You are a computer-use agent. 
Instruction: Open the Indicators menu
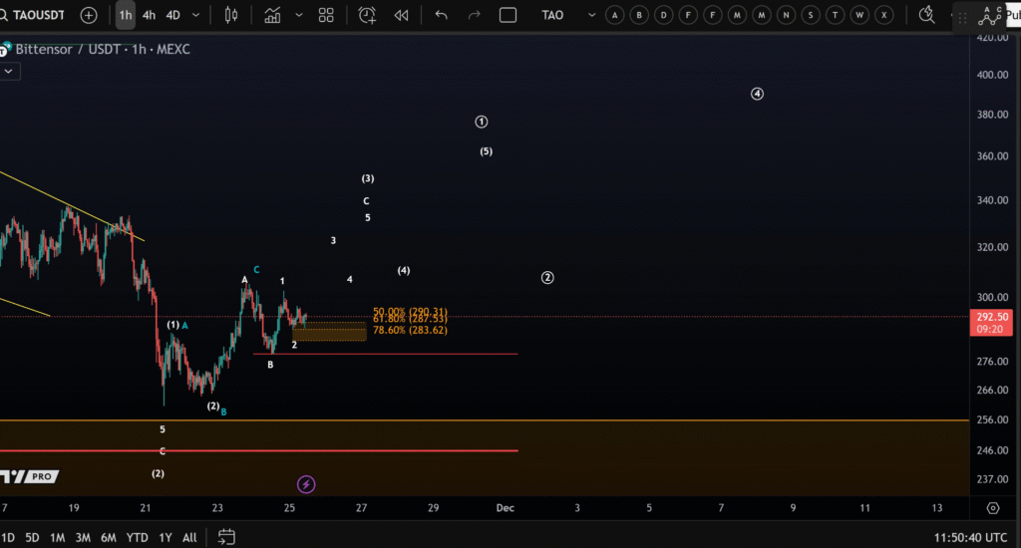pyautogui.click(x=272, y=15)
